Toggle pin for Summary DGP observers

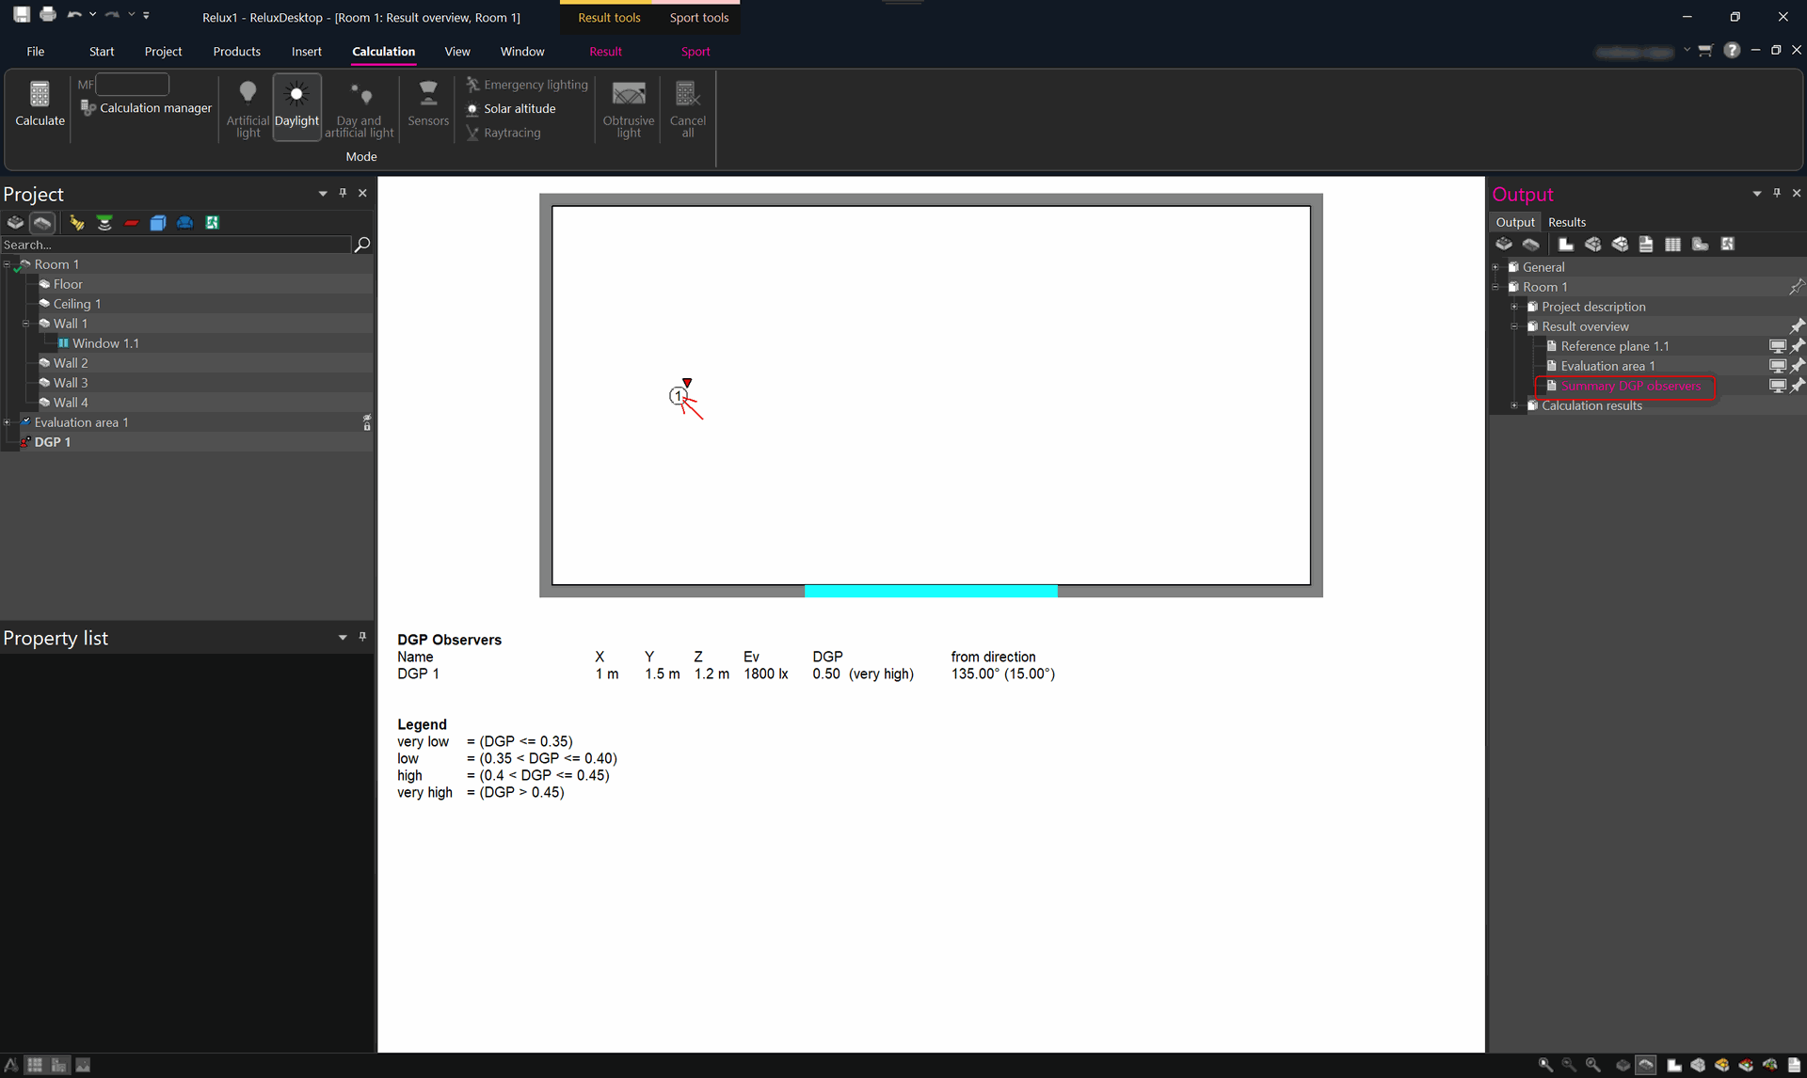click(x=1797, y=386)
